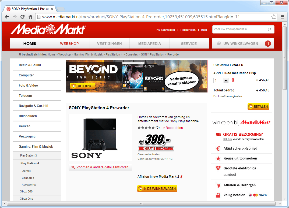Image resolution: width=289 pixels, height=208 pixels.
Task: Click the GRATIS BEZORGING truck icon in sidebar
Action: coord(218,134)
